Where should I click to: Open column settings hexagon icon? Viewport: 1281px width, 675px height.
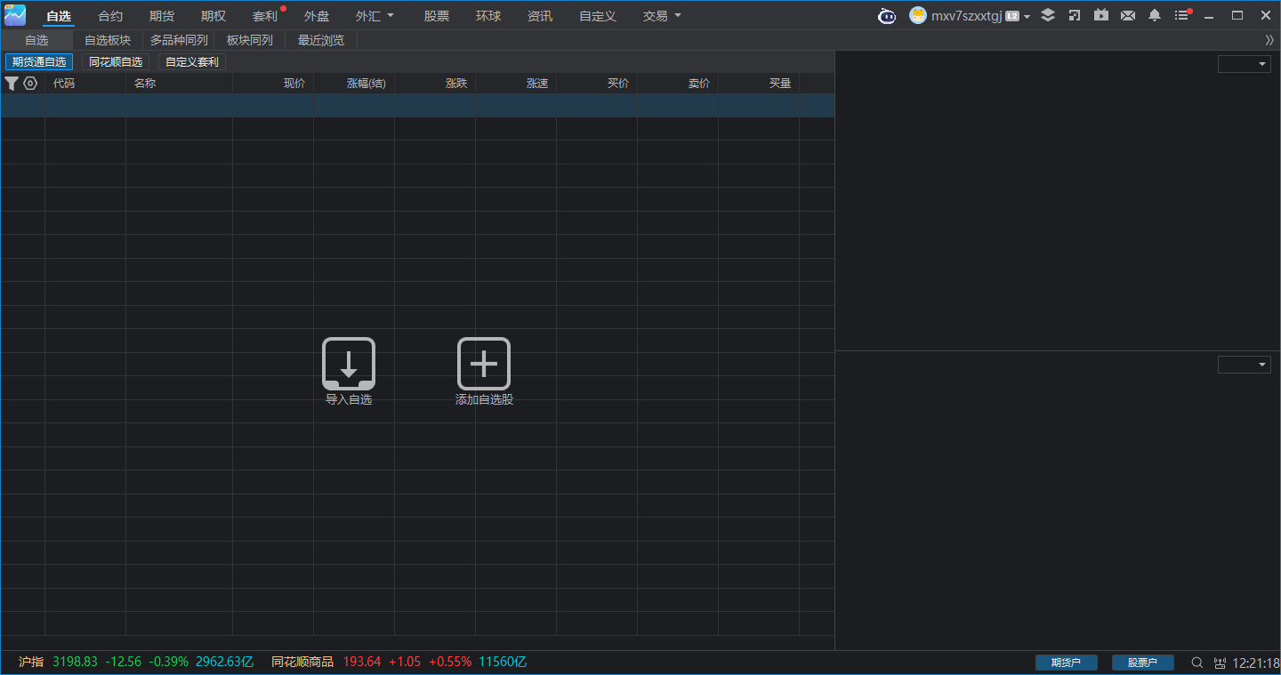pyautogui.click(x=30, y=84)
